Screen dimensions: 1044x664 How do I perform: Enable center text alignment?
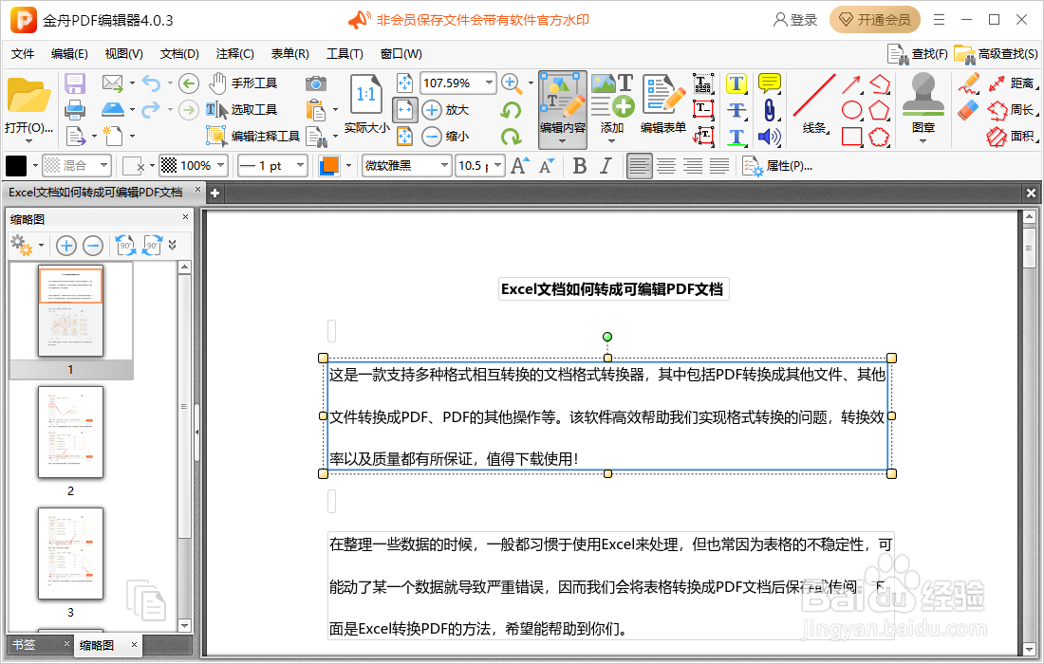(x=666, y=166)
